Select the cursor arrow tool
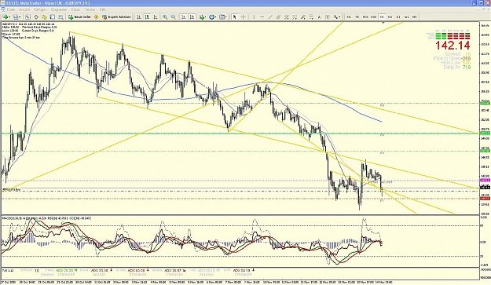This screenshot has width=491, height=285. [235, 17]
